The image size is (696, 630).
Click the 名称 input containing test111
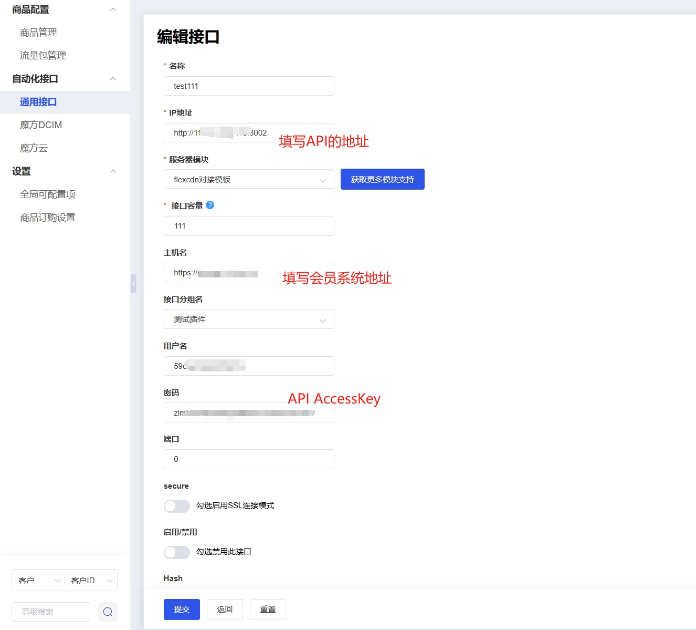248,86
